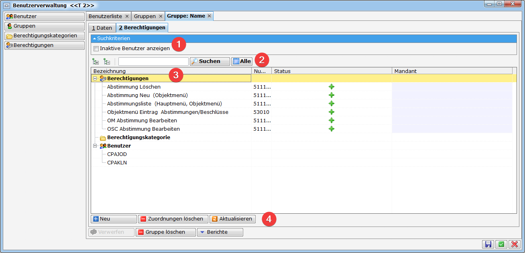Open the Berichte dropdown button
Screen dimensions: 525x253
[x=220, y=232]
